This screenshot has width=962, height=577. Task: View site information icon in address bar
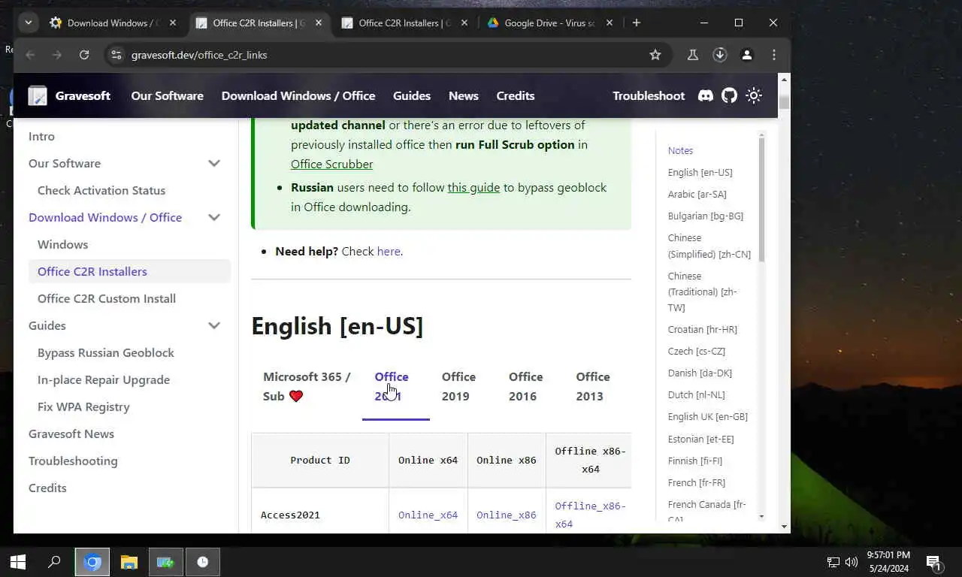coord(115,55)
